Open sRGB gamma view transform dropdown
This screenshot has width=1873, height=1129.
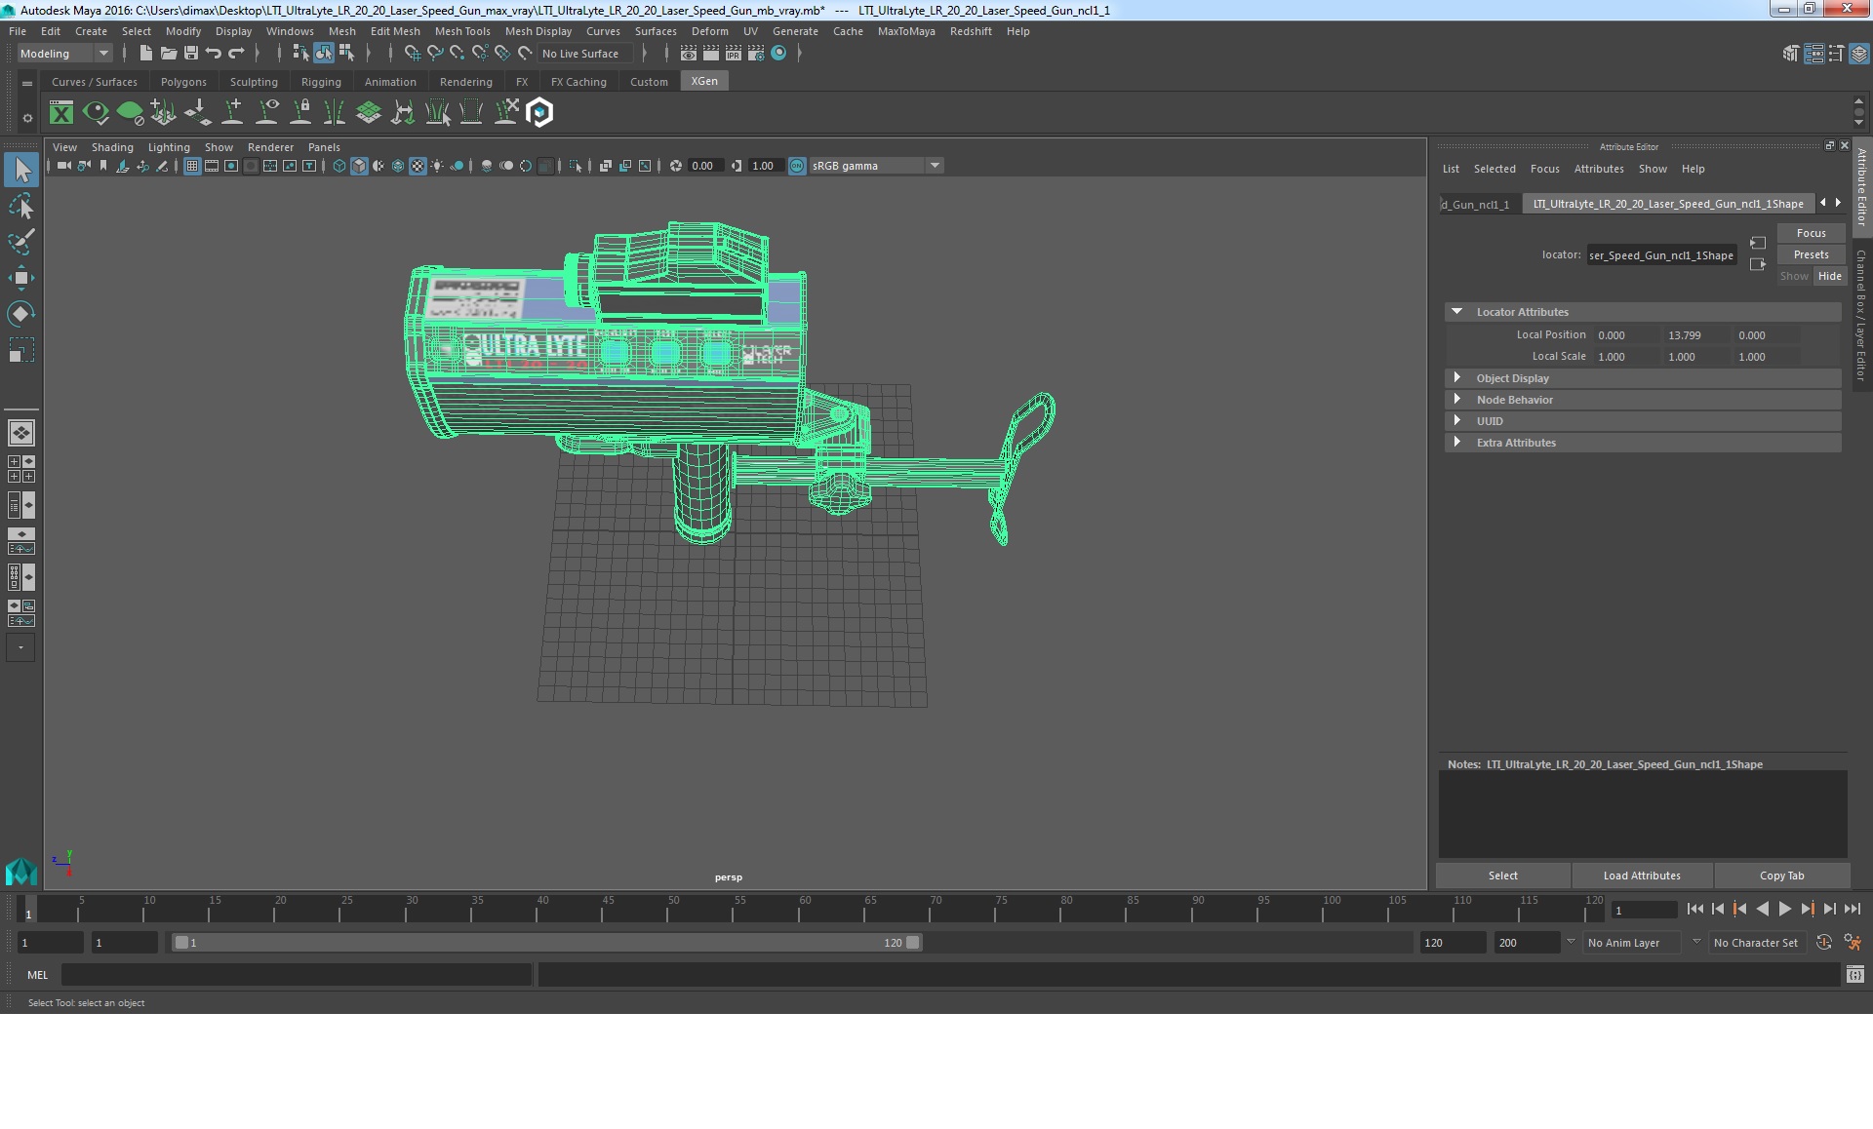[876, 166]
